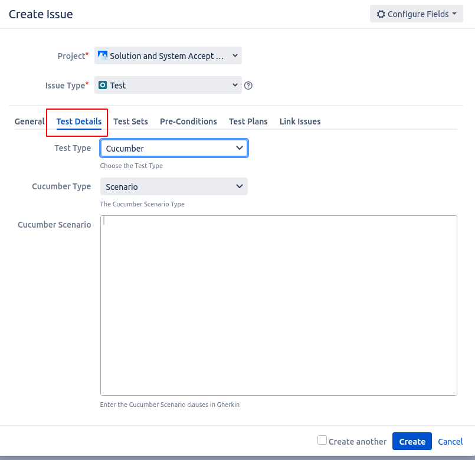Open the Configure Fields caret arrow

click(x=454, y=14)
